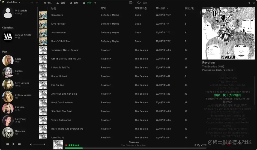Sort by the 播放次数 column header
Screen dimensions: 257x150
[x=190, y=8]
